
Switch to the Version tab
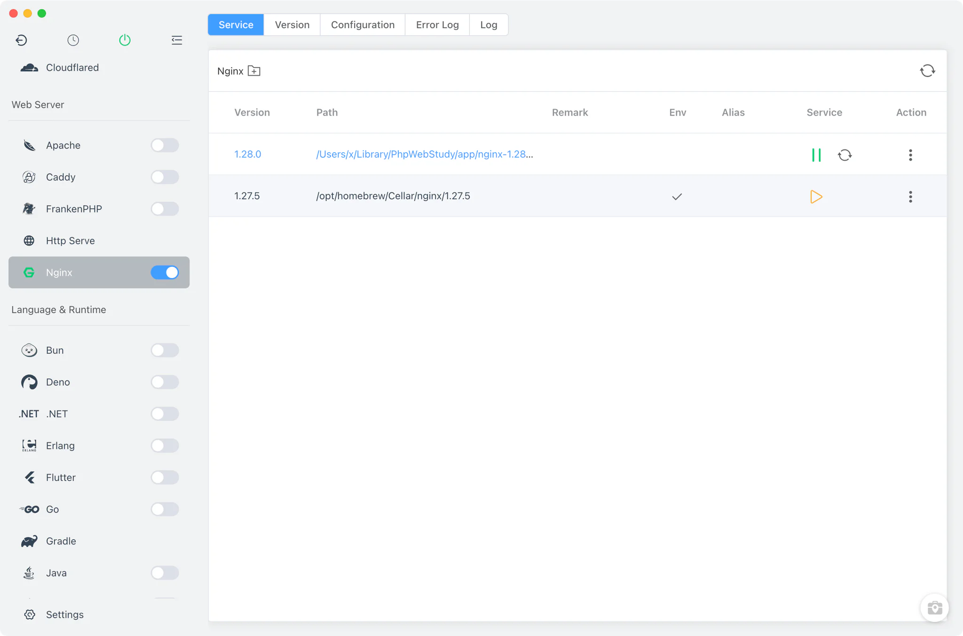pos(292,25)
